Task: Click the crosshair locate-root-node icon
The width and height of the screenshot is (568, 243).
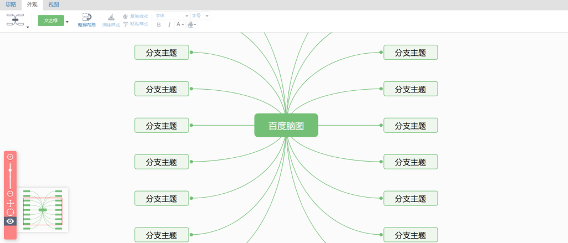Action: pos(10,212)
